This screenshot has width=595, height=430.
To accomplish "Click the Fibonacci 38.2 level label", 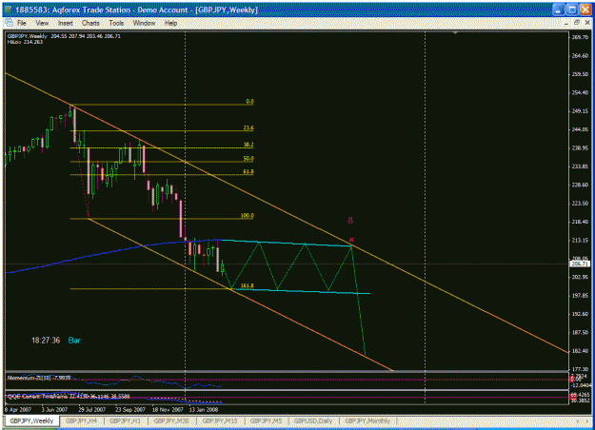I will click(x=248, y=145).
